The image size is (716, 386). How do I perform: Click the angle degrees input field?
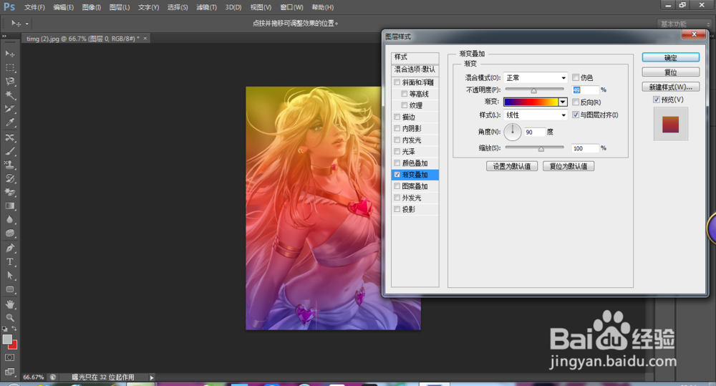pyautogui.click(x=534, y=132)
